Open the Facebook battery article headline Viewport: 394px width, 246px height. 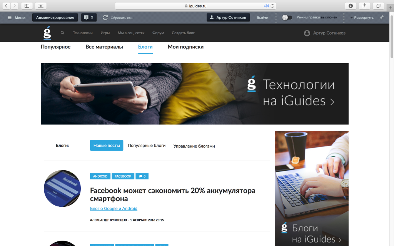[173, 194]
